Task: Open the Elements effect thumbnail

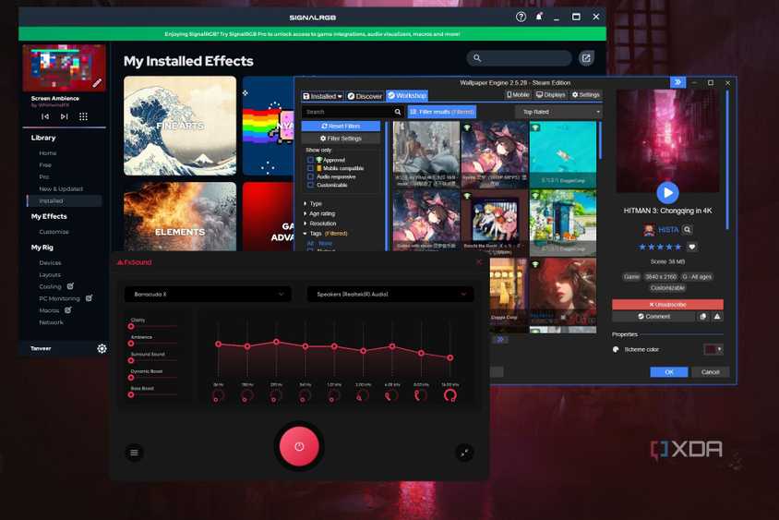Action: point(180,217)
